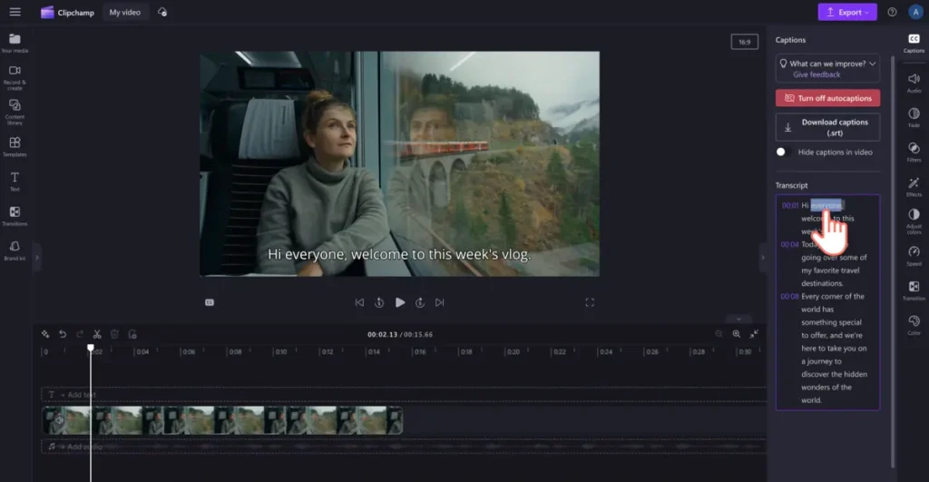Open the help question mark icon
The width and height of the screenshot is (929, 482).
pyautogui.click(x=892, y=12)
